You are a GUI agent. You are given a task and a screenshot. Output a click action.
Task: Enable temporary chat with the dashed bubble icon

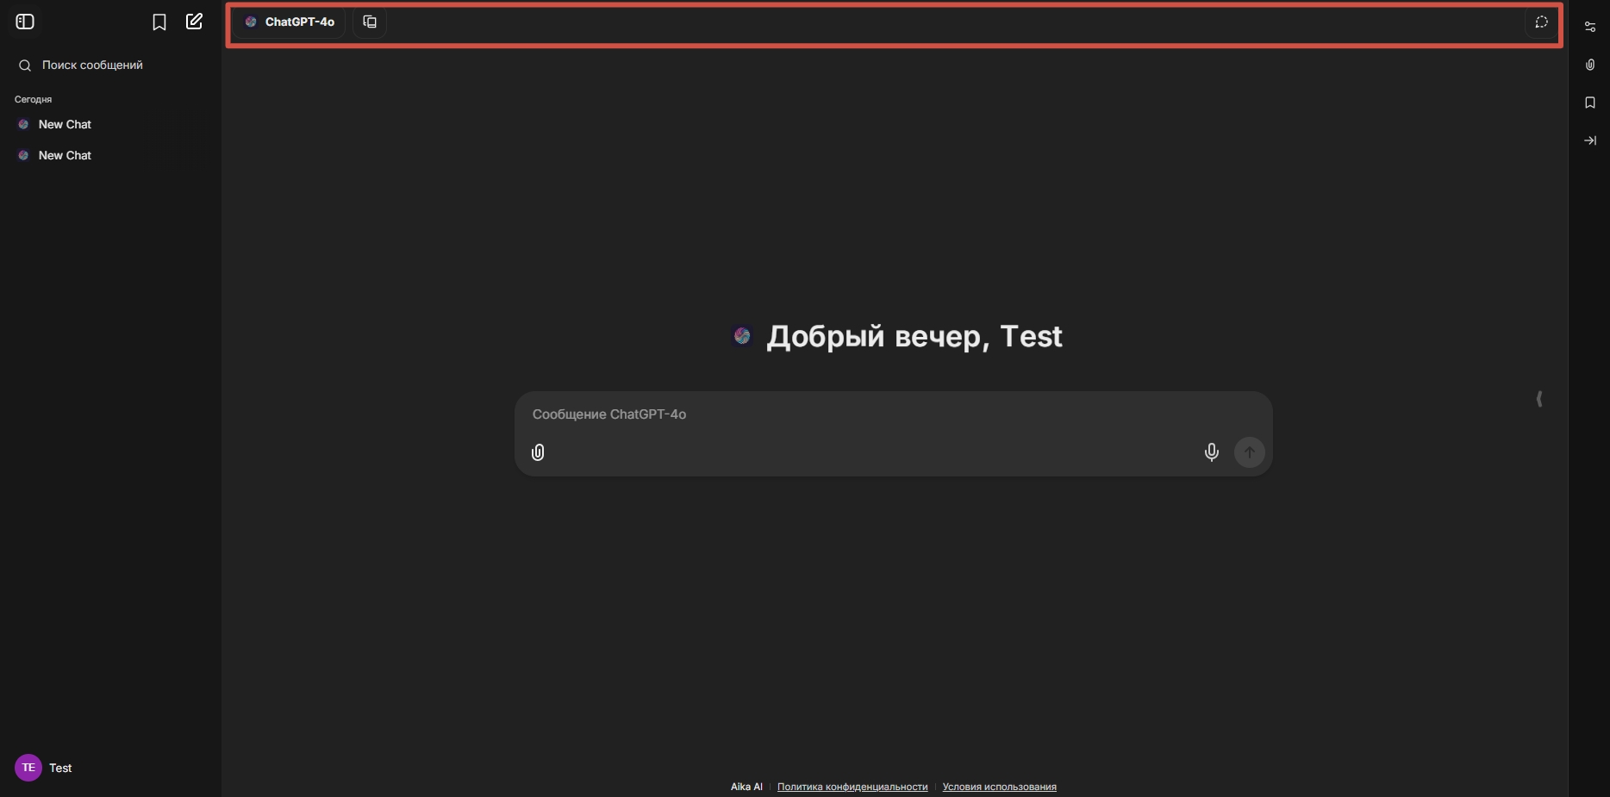point(1541,22)
